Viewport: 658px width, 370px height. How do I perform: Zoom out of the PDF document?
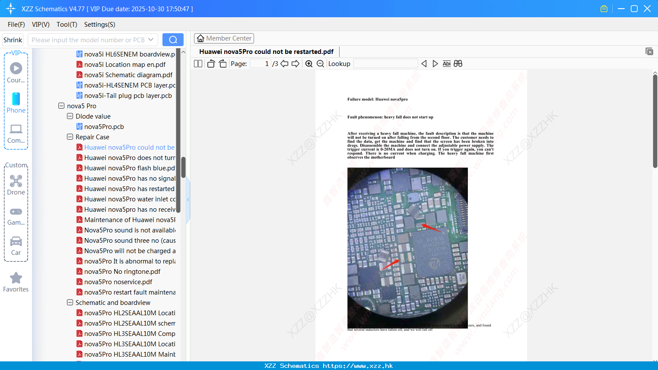point(320,63)
